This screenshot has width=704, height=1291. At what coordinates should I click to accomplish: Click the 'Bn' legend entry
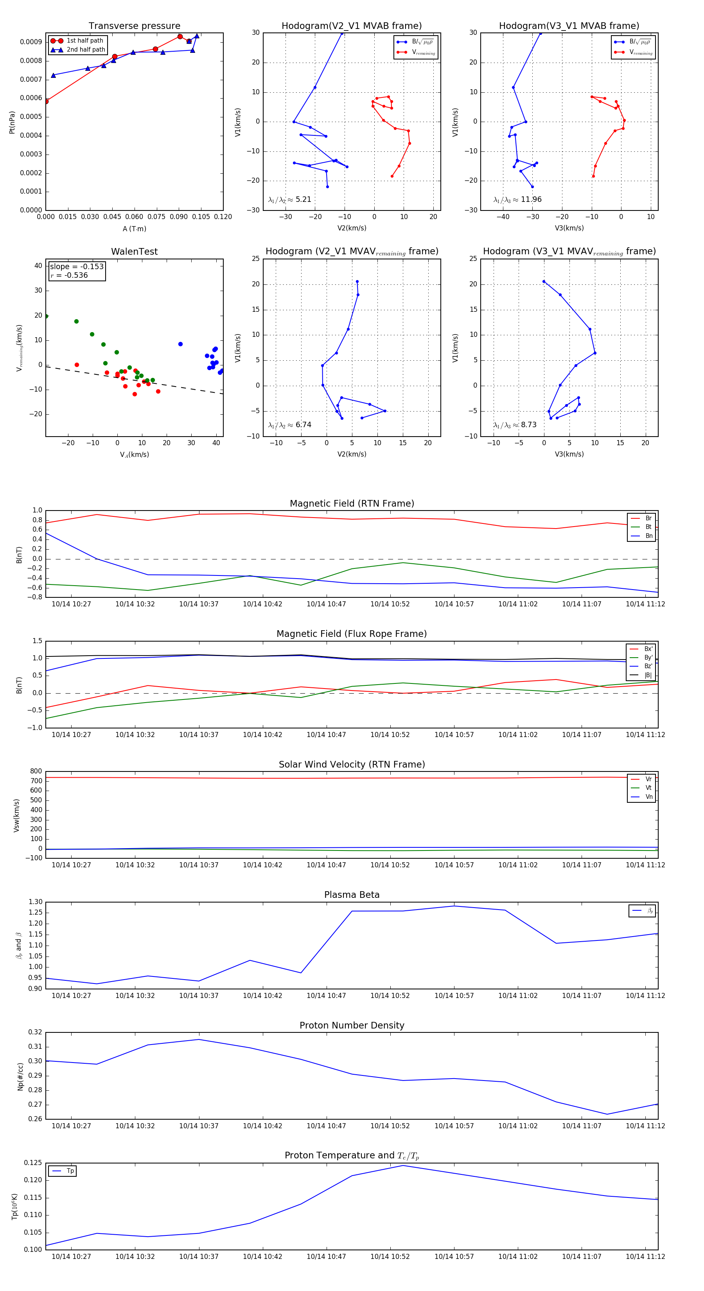641,536
